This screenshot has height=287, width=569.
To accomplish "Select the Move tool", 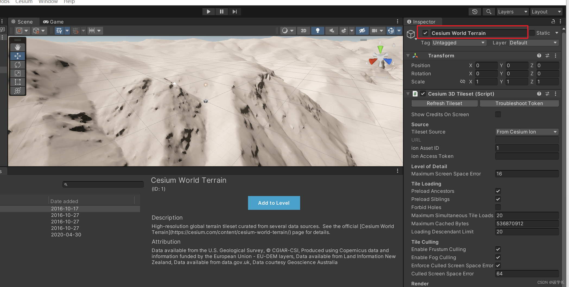I will pyautogui.click(x=18, y=56).
